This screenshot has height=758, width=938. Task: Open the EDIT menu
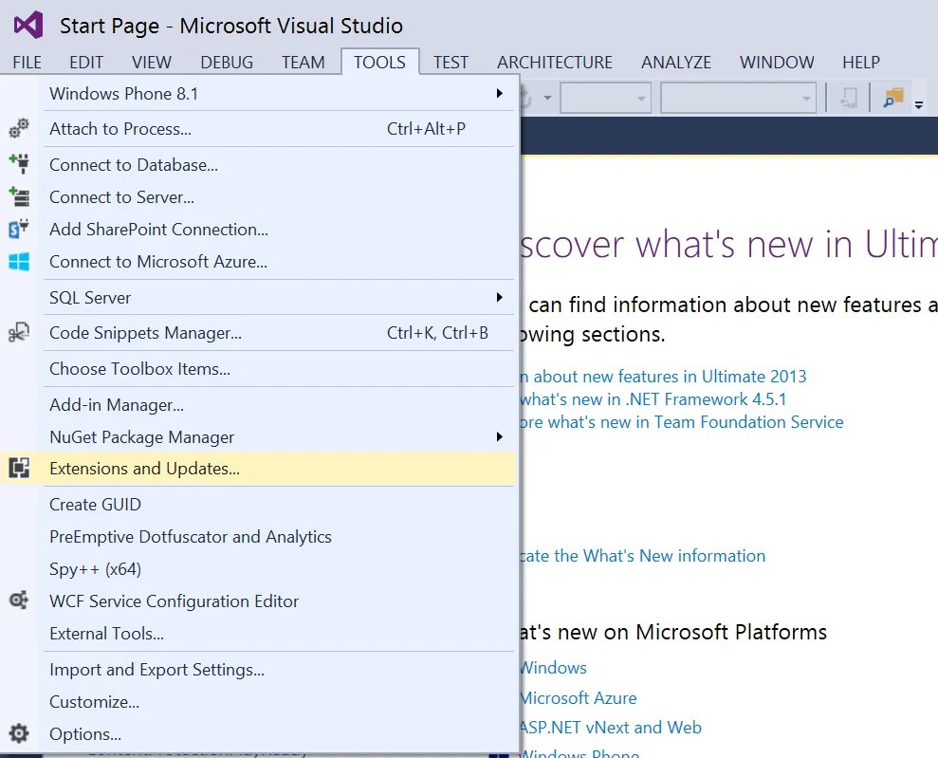86,63
